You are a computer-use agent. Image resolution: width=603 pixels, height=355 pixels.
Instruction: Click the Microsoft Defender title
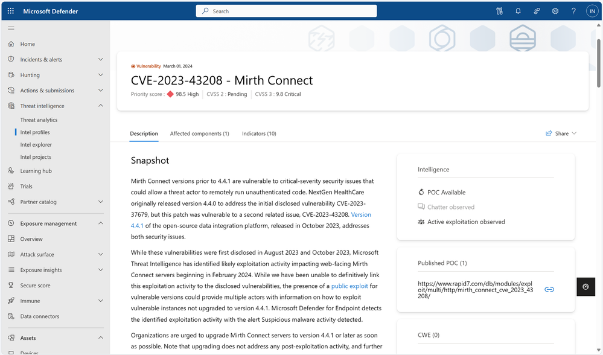(x=50, y=11)
